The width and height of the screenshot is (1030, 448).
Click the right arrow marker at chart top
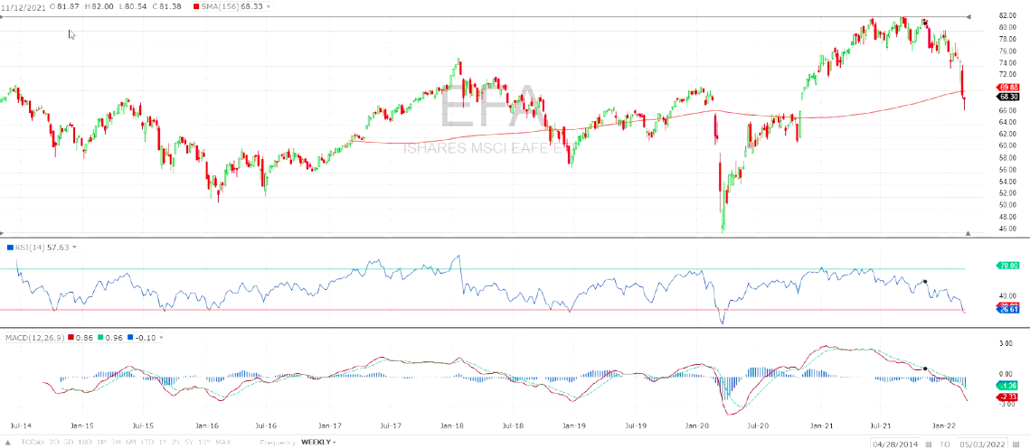[969, 16]
